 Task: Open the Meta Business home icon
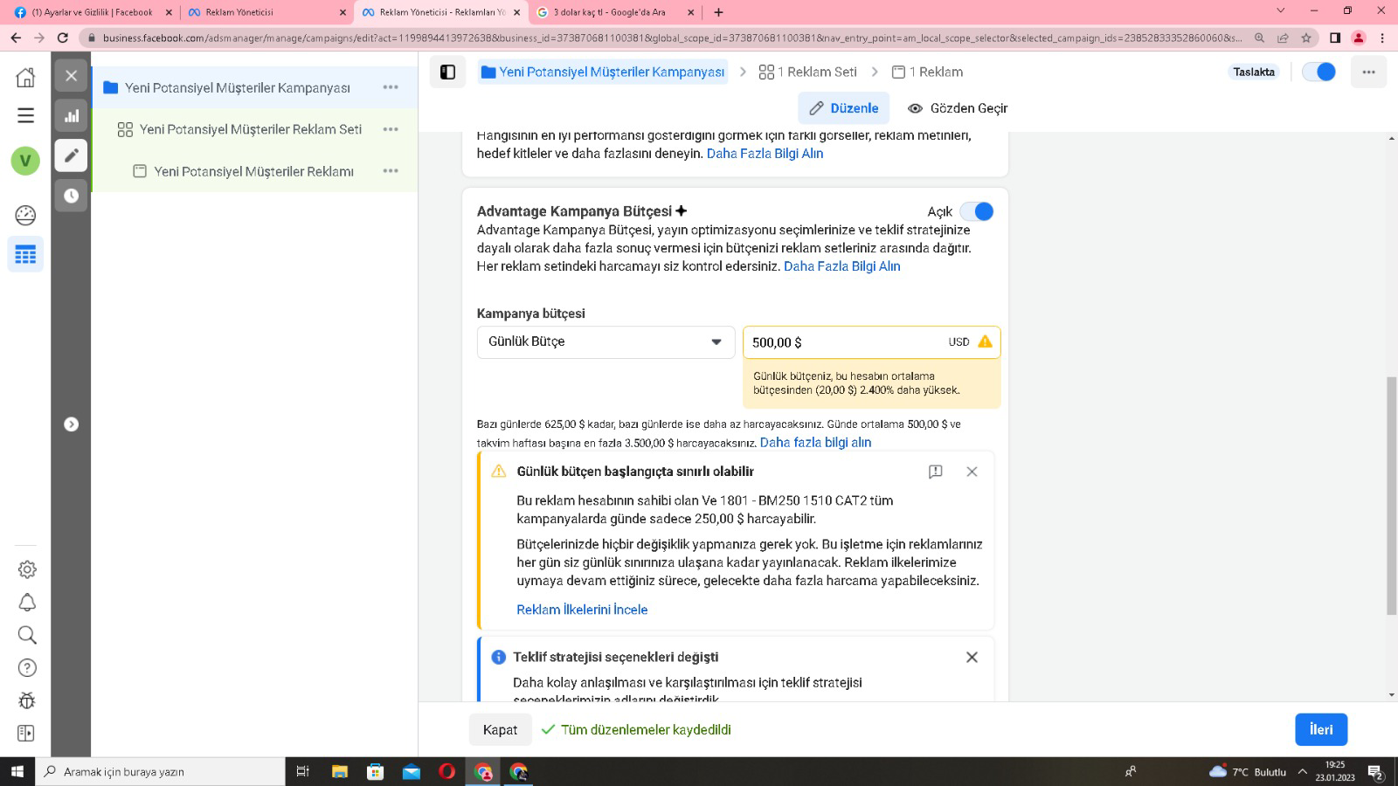click(x=25, y=77)
